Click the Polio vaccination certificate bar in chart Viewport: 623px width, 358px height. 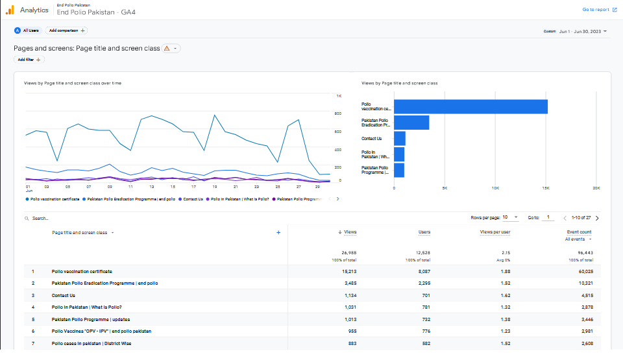[x=470, y=106]
